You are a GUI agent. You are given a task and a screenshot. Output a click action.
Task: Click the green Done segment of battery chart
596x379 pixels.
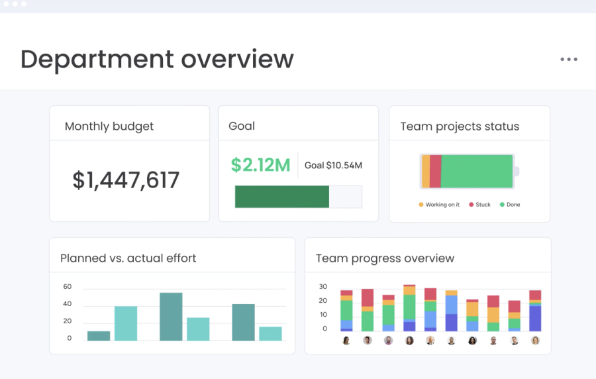[477, 171]
